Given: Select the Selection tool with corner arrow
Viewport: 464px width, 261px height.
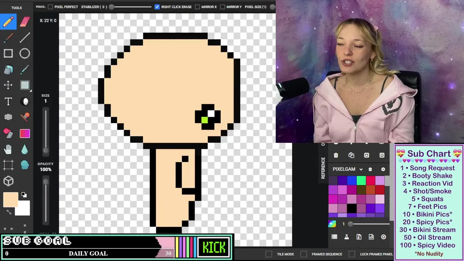Looking at the screenshot, I should pyautogui.click(x=25, y=85).
